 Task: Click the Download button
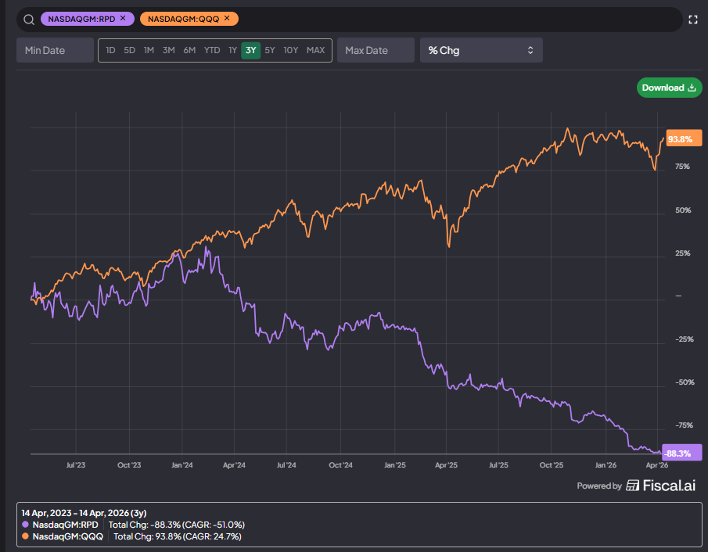click(x=669, y=88)
